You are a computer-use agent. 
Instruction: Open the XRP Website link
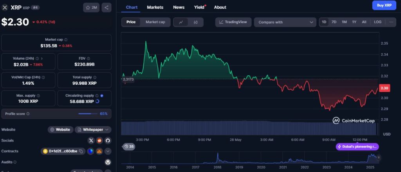coord(60,130)
